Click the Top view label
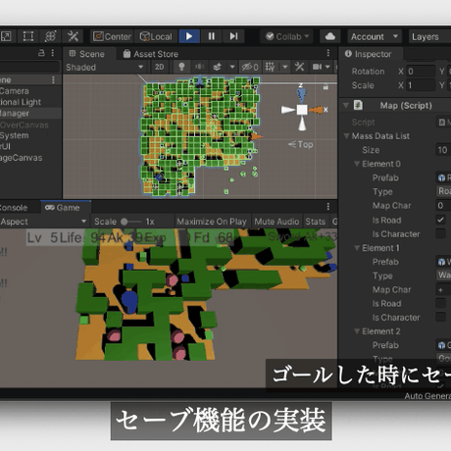 305,144
